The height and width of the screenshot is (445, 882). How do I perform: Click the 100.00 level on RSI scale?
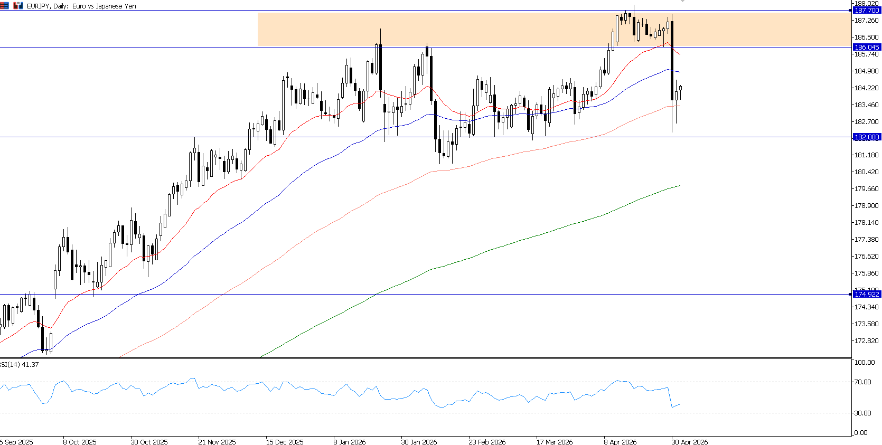(x=865, y=363)
